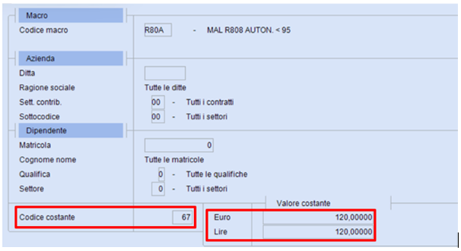Click the Ragione sociale label
This screenshot has height=251, width=461.
tap(47, 87)
